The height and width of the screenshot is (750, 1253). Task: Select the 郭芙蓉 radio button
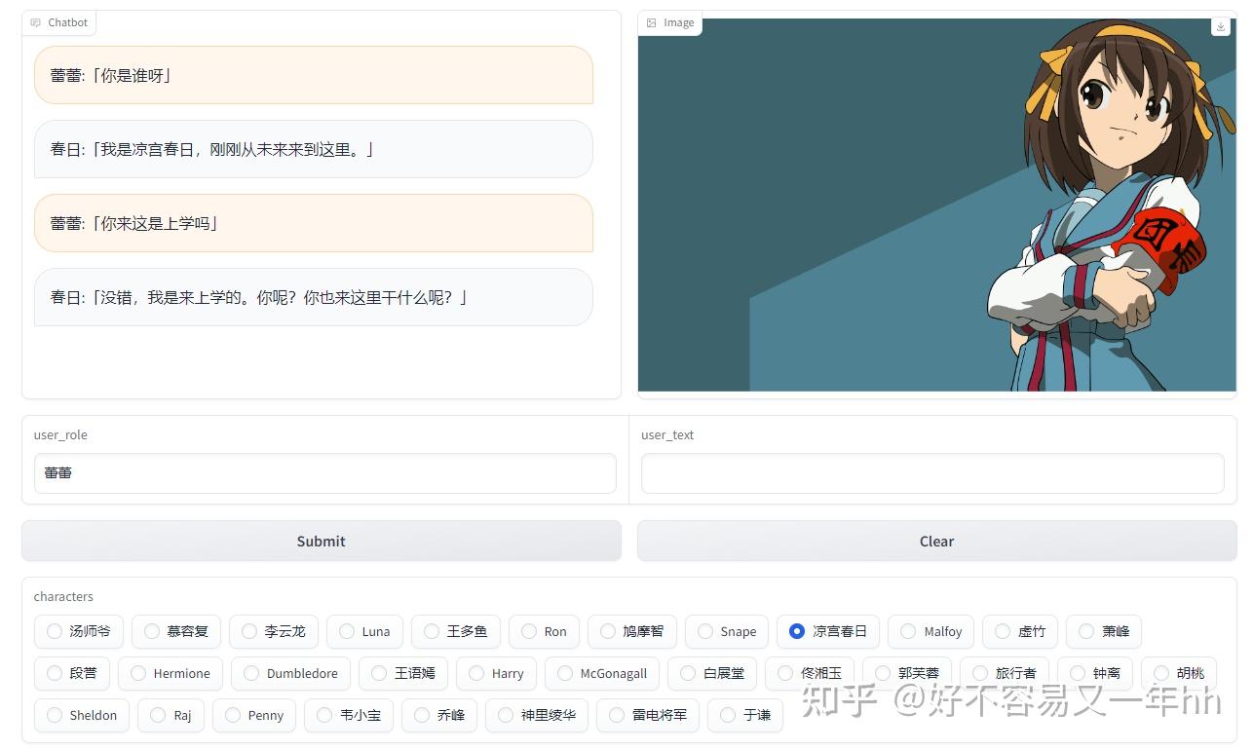883,673
